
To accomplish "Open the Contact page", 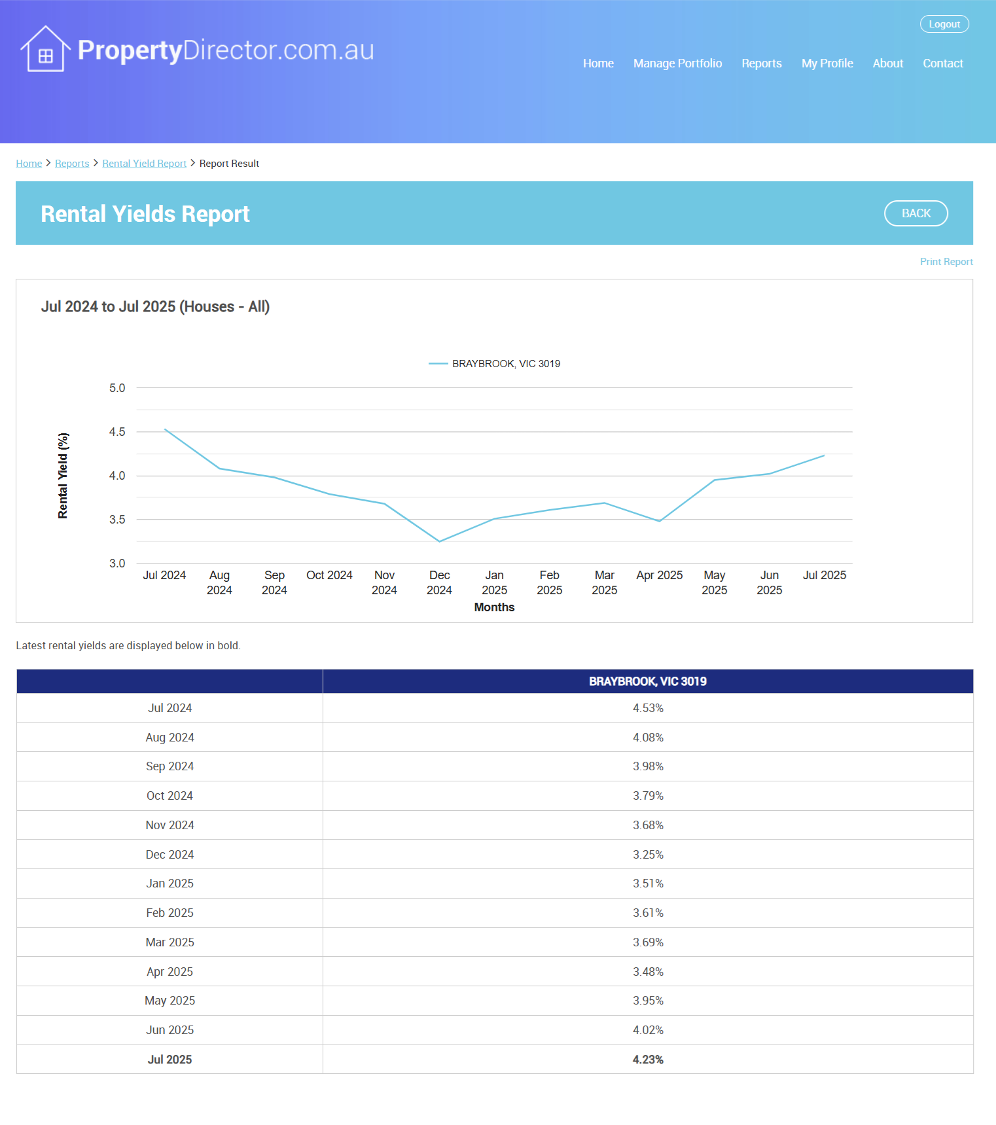I will [942, 63].
